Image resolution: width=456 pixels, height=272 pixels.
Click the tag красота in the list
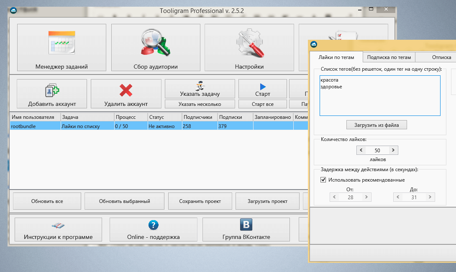tap(329, 80)
